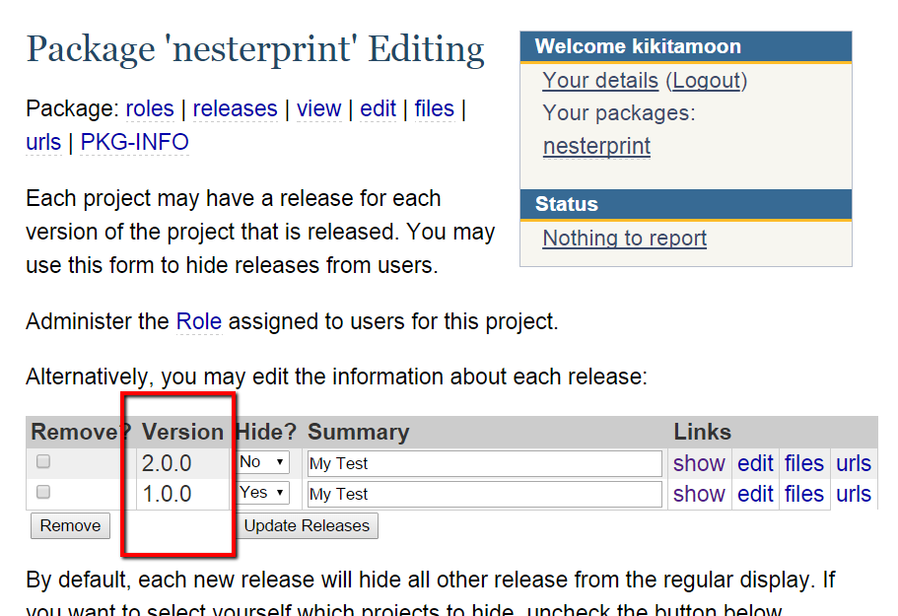Viewport: 898px width, 616px height.
Task: Follow the Role link in the paragraph
Action: (x=199, y=321)
